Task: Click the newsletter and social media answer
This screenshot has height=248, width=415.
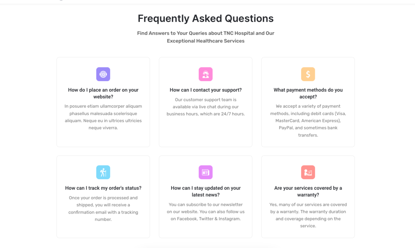Action: 206,212
